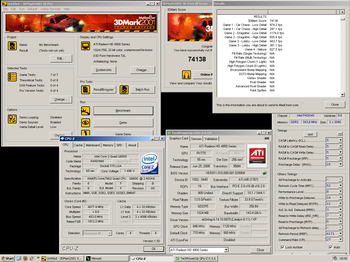Switch to the Cache tab in CPU-Z
350x262 pixels.
pos(78,145)
